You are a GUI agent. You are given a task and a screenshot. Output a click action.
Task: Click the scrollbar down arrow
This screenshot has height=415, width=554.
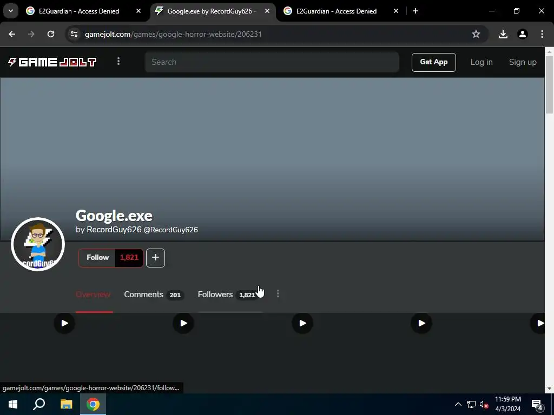tap(549, 389)
